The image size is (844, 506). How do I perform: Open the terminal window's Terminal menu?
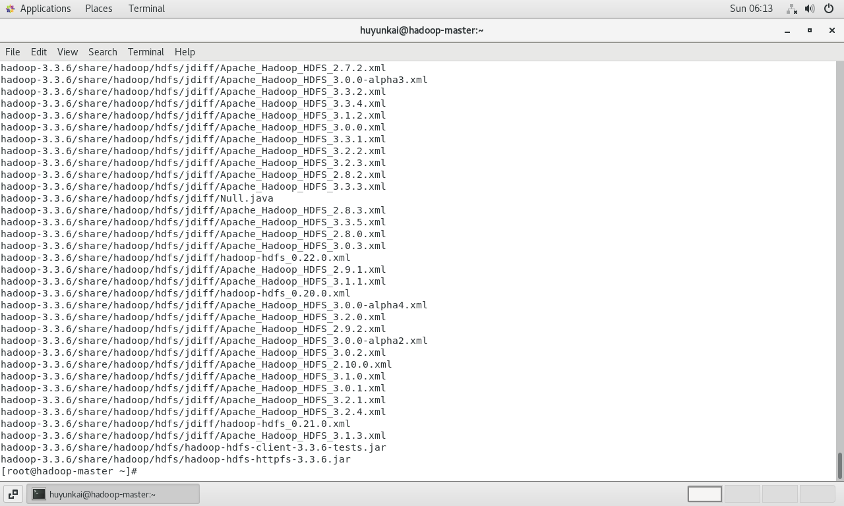click(x=146, y=52)
